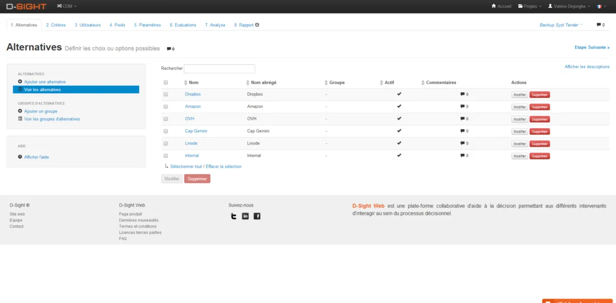The image size is (616, 303).
Task: Click Sélectionner tout link
Action: click(x=186, y=167)
